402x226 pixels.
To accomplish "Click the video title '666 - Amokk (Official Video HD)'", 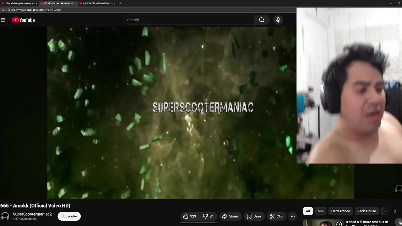I will pos(35,206).
